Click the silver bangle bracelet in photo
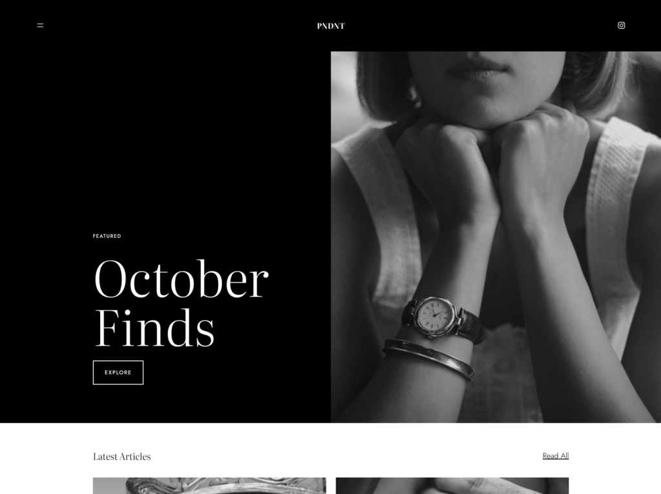 429,359
